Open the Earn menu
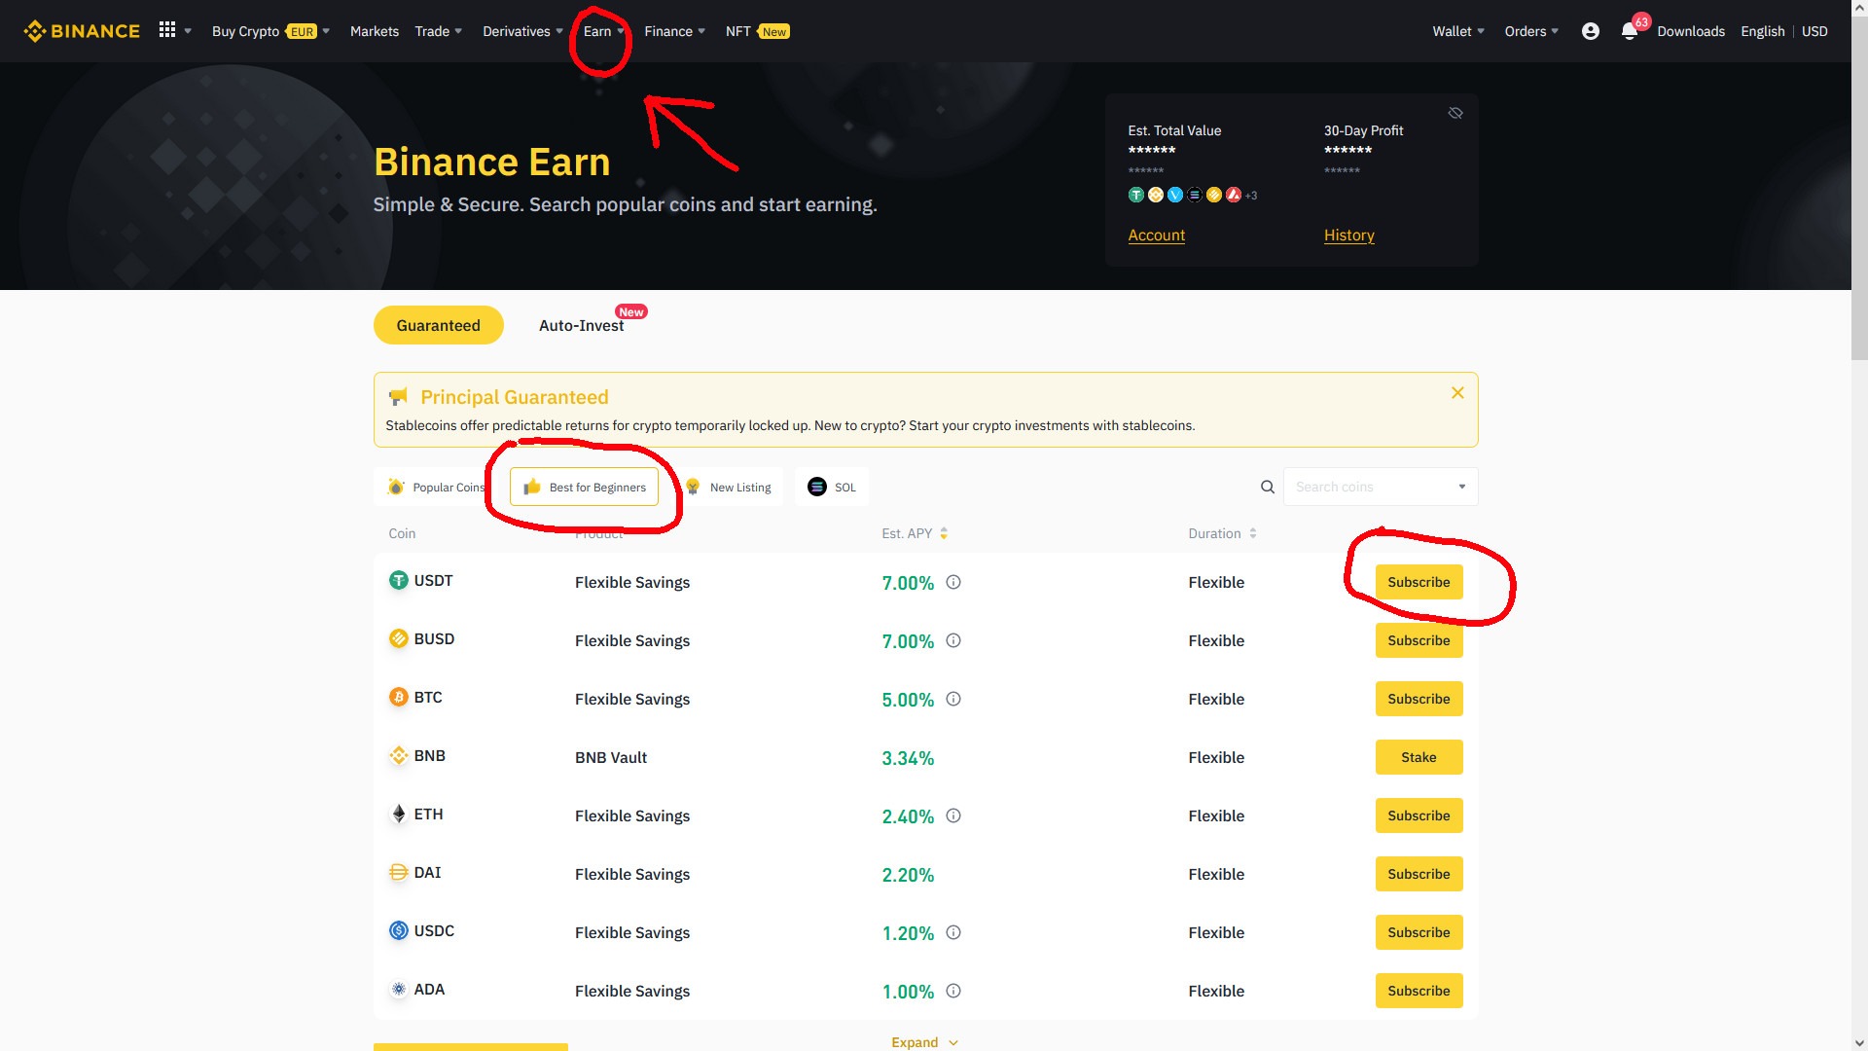1868x1051 pixels. click(603, 31)
